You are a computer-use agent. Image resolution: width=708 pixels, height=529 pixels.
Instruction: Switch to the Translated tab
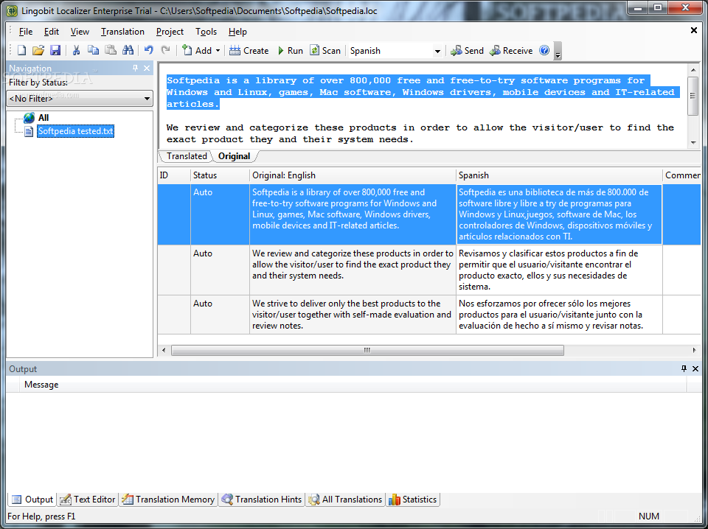[x=187, y=156]
